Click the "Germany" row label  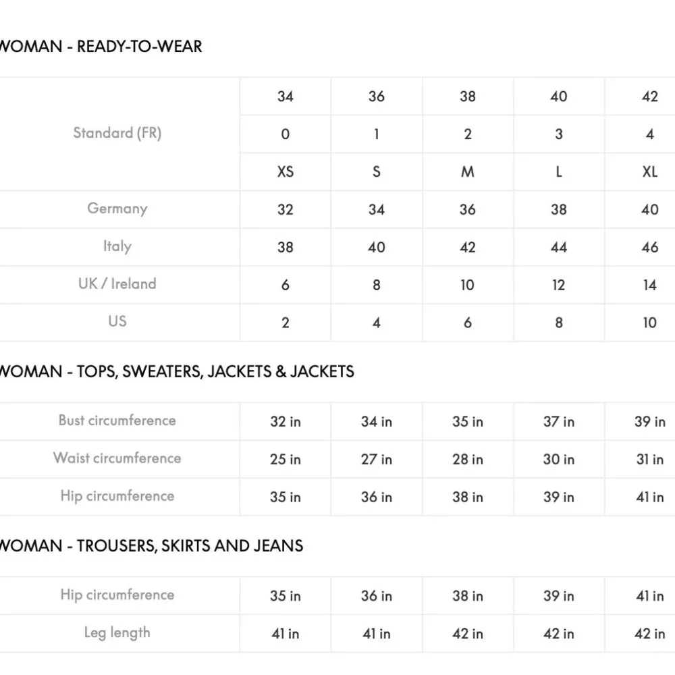tap(117, 209)
